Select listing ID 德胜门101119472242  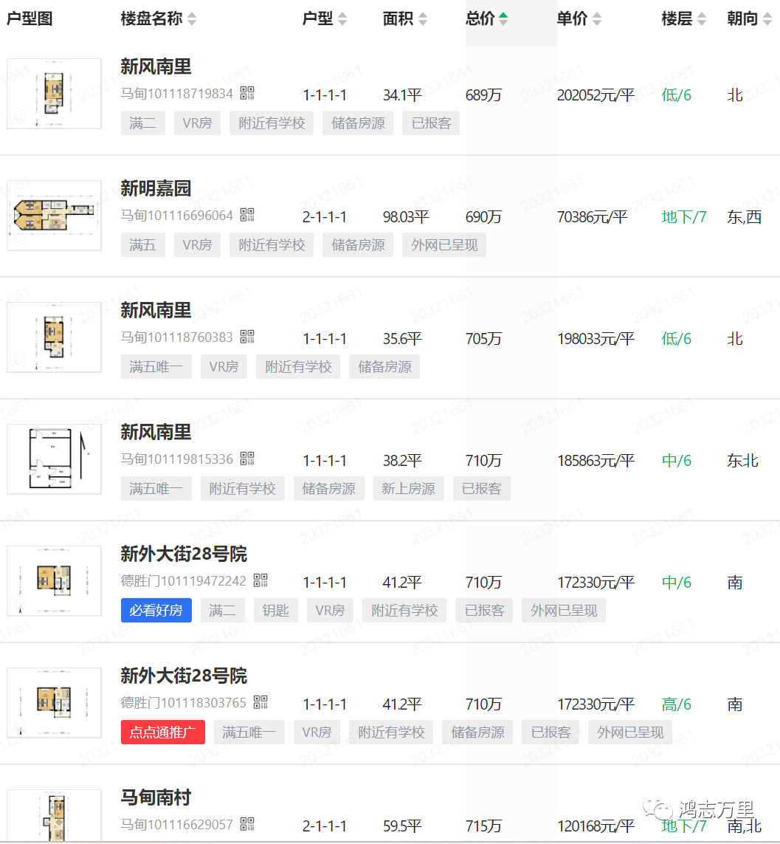(x=184, y=581)
